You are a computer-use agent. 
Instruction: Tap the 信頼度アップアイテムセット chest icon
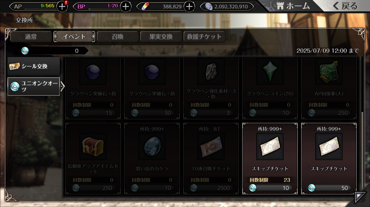93,146
